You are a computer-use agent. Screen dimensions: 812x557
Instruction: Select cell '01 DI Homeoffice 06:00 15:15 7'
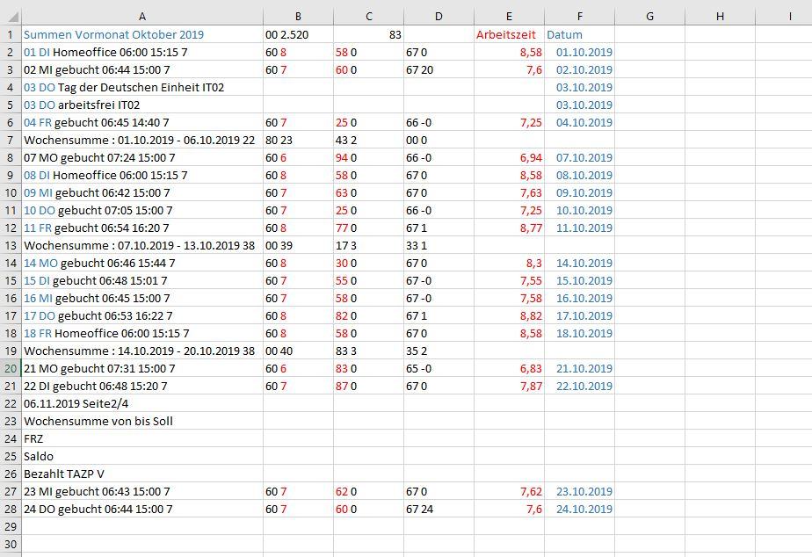pos(141,53)
